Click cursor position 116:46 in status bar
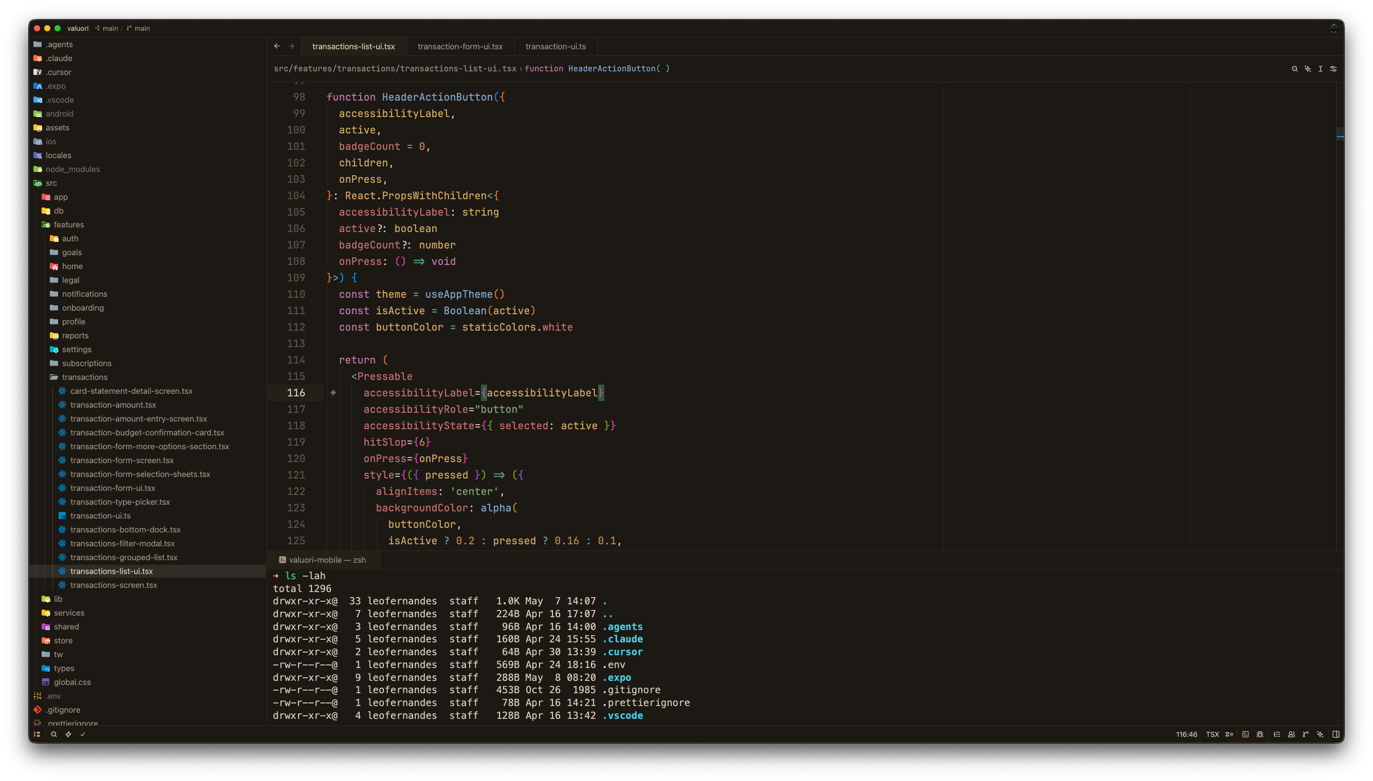The height and width of the screenshot is (781, 1373). click(x=1187, y=734)
